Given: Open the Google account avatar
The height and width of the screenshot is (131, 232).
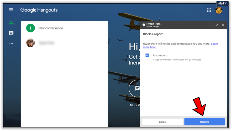Looking at the screenshot, I should click(x=219, y=10).
